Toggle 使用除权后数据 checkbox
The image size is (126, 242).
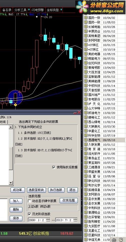pos(54,167)
